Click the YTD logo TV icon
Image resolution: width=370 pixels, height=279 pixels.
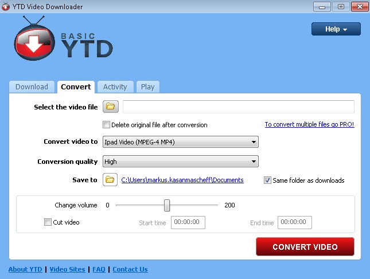[34, 38]
